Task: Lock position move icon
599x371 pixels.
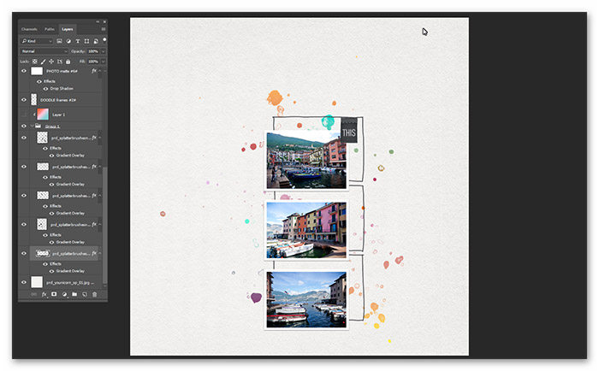Action: click(51, 62)
